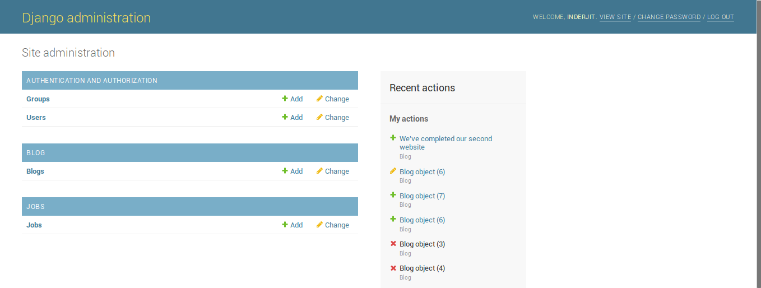Click the pencil icon beside changed Blog object (6)

(393, 171)
